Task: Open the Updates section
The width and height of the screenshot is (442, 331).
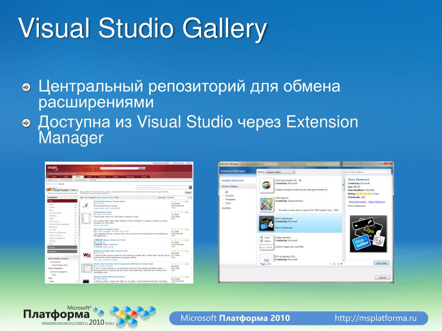Action: (226, 208)
